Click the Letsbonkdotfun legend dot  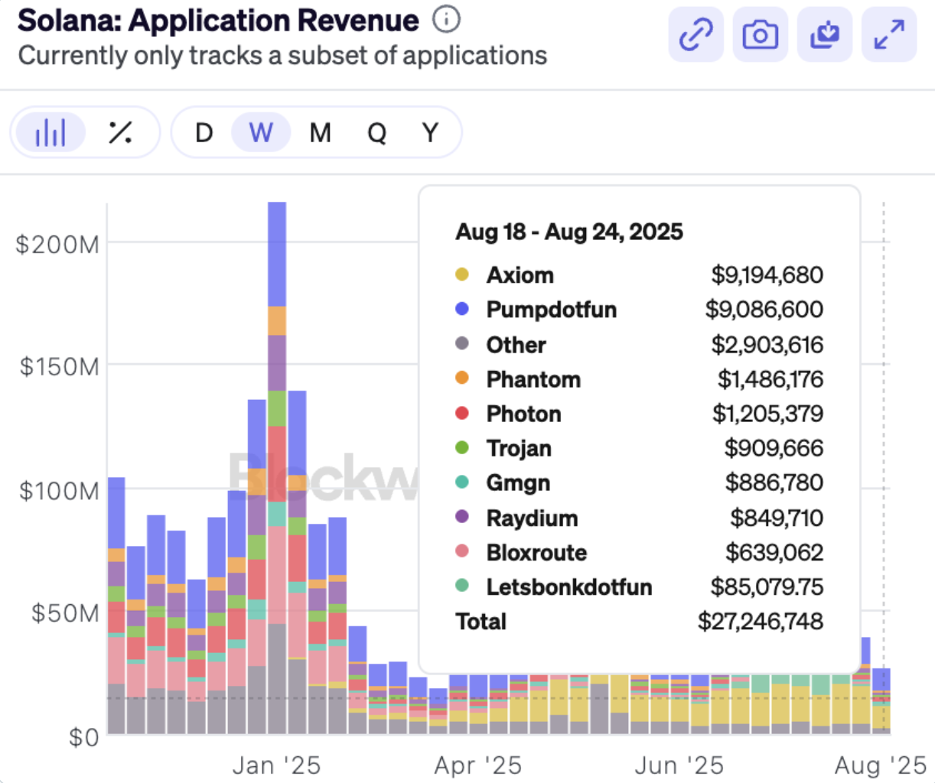[x=462, y=586]
